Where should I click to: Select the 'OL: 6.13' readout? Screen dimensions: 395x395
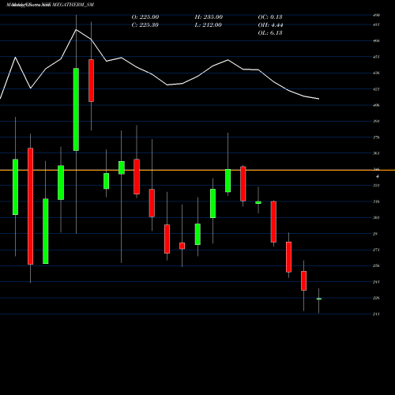tap(270, 33)
